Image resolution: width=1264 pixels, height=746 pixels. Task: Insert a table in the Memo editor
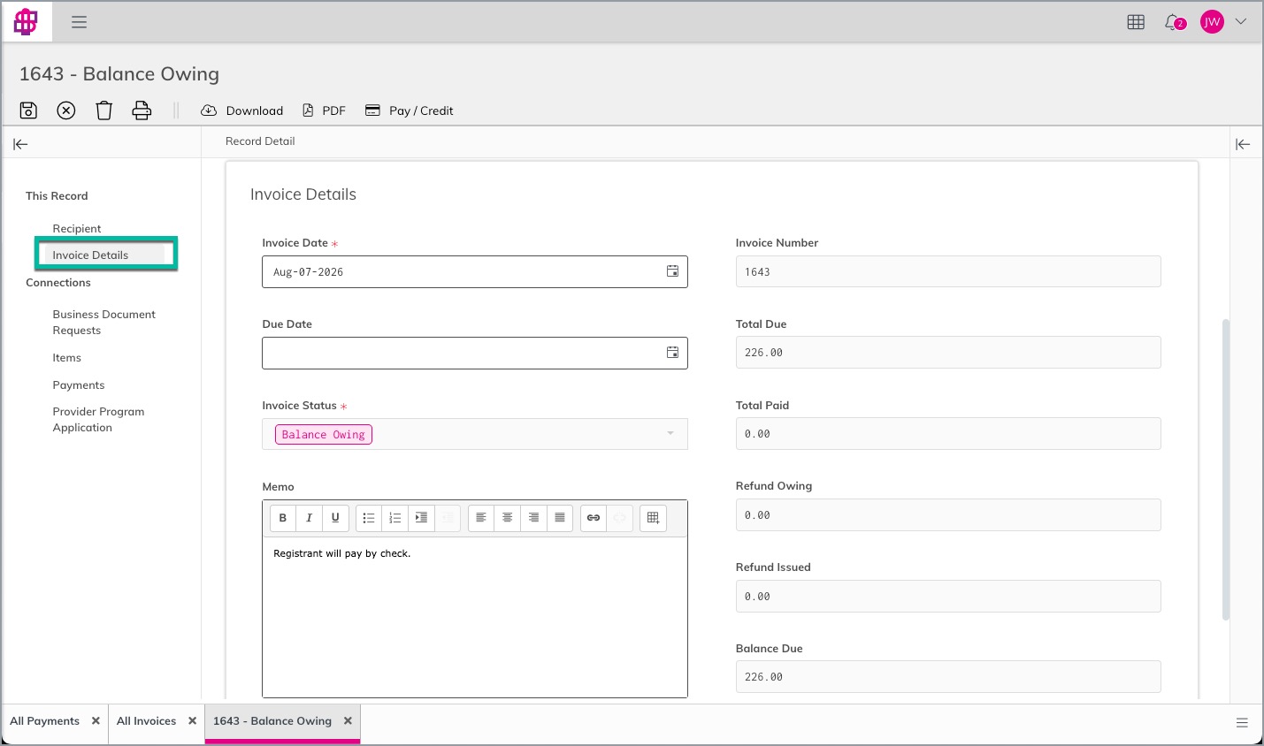(x=653, y=518)
